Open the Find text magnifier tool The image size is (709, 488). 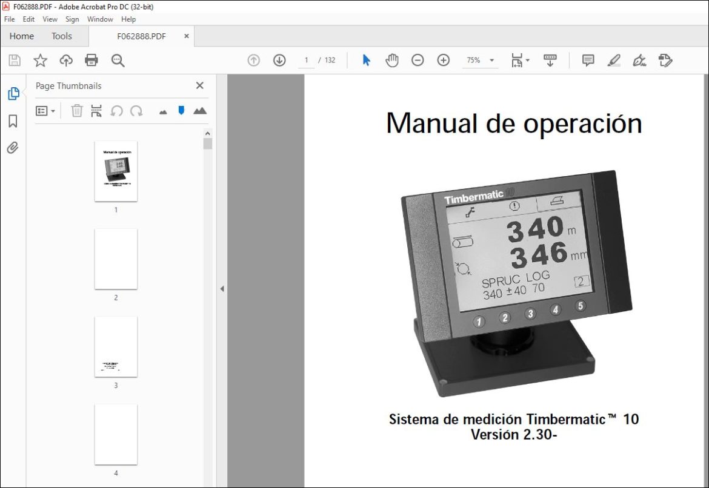(x=118, y=60)
